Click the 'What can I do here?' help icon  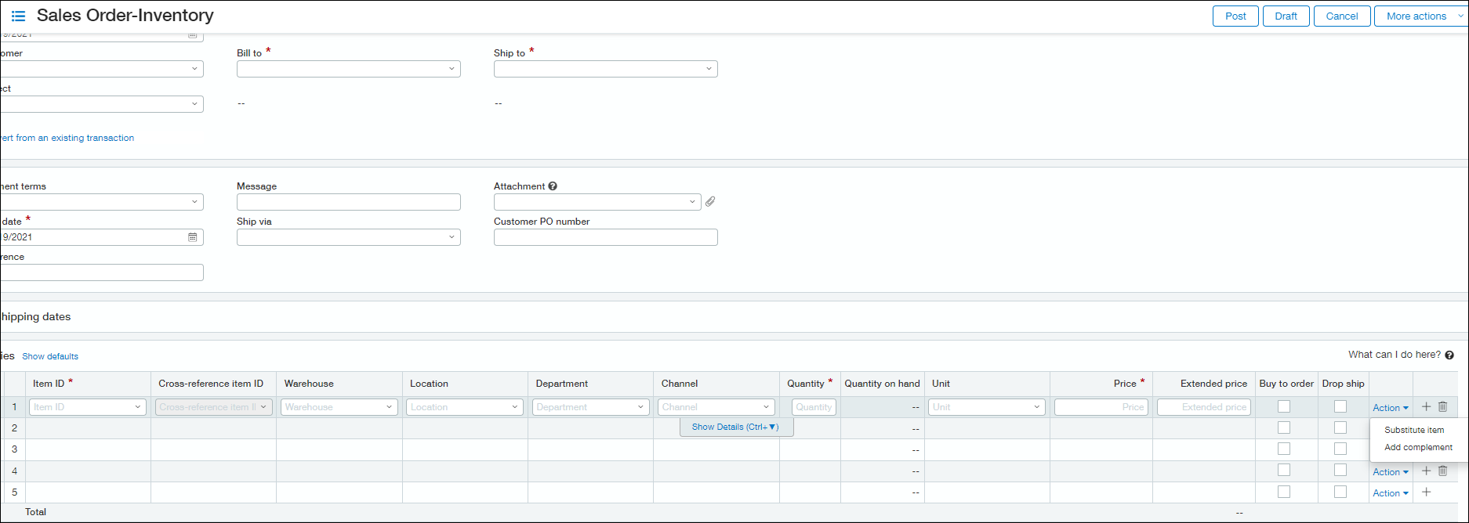[1449, 355]
